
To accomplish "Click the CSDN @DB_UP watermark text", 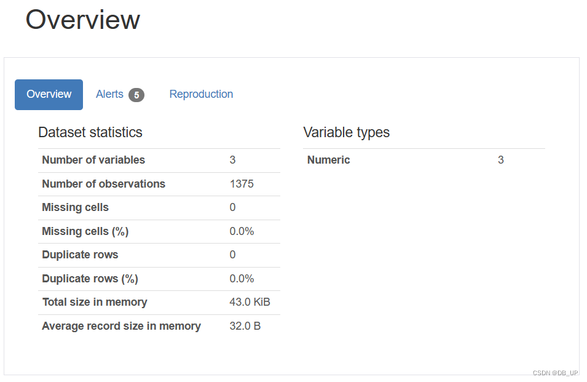I will pyautogui.click(x=555, y=373).
